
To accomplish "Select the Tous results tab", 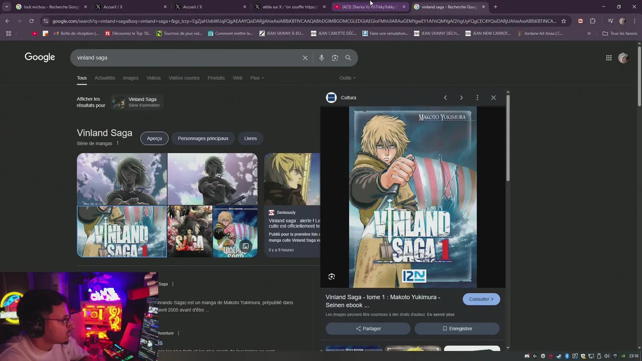I will tap(82, 78).
